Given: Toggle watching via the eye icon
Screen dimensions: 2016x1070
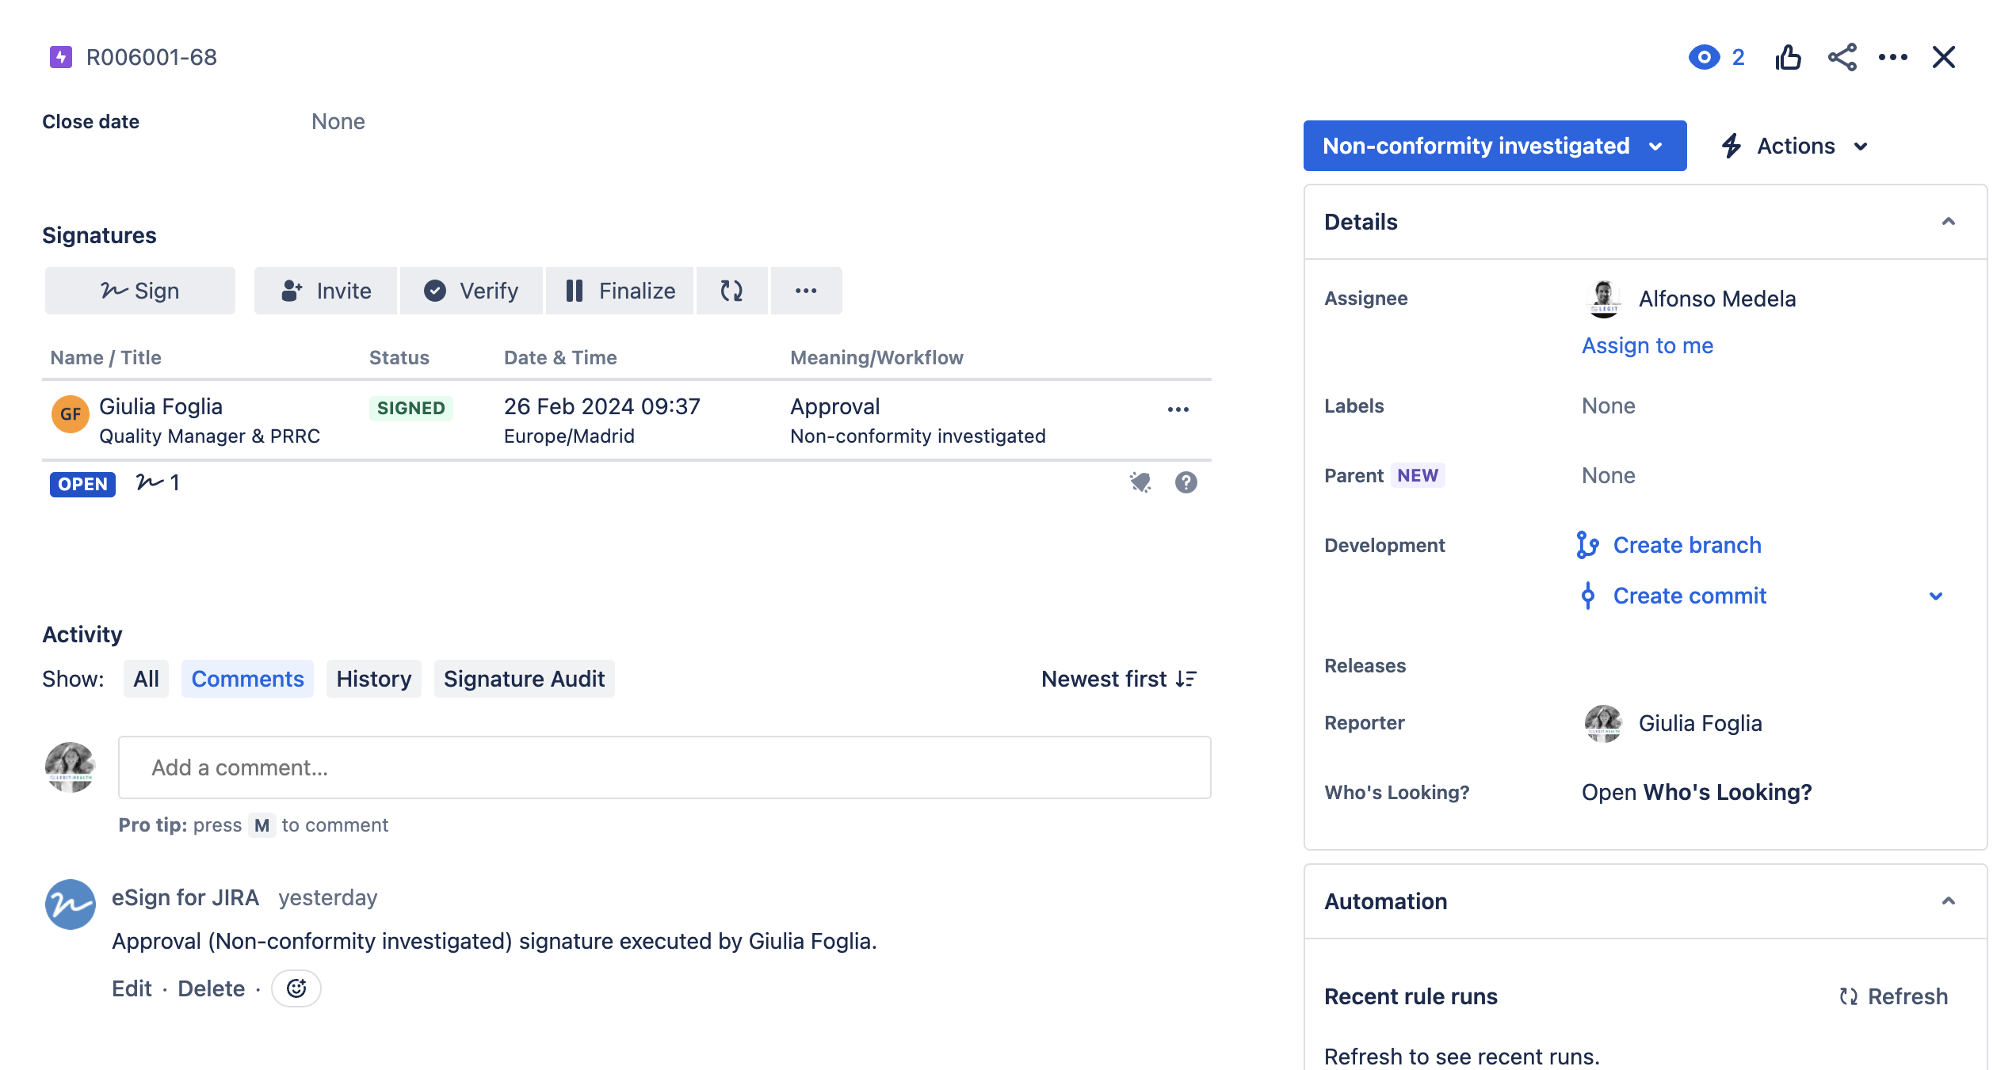Looking at the screenshot, I should point(1704,57).
